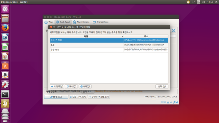Viewport: 219px width, 123px height.
Task: Click Dogecoin Core dock icon
Action: [5, 104]
